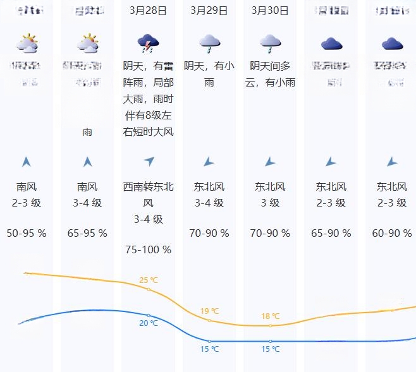Click the wind arrow above 西南转东北风
This screenshot has height=372, width=416.
click(x=149, y=161)
